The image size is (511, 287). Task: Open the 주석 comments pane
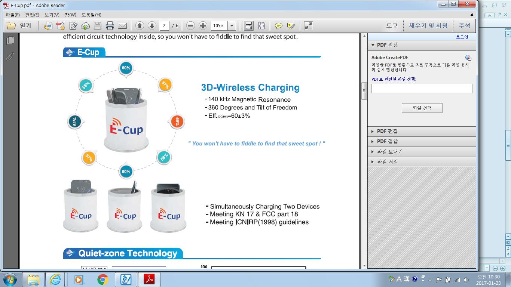coord(465,26)
